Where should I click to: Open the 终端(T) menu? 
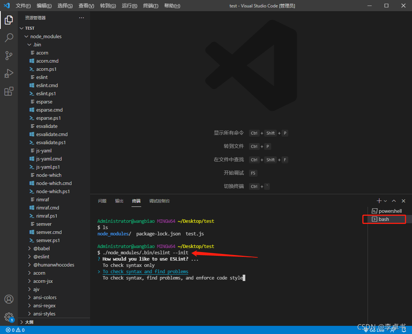pyautogui.click(x=150, y=6)
